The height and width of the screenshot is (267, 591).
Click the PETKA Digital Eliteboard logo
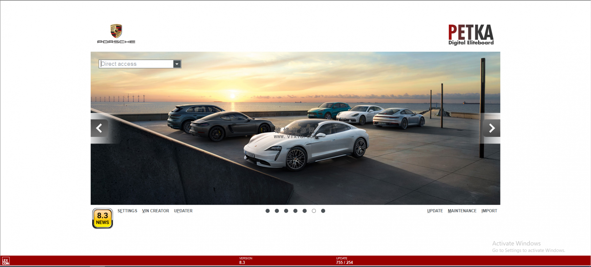(471, 35)
